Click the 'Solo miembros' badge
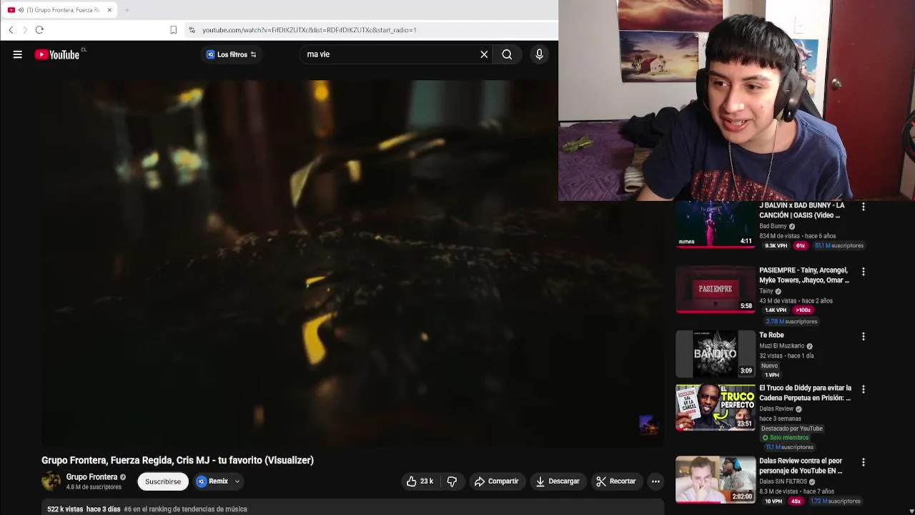This screenshot has width=915, height=515. (786, 438)
